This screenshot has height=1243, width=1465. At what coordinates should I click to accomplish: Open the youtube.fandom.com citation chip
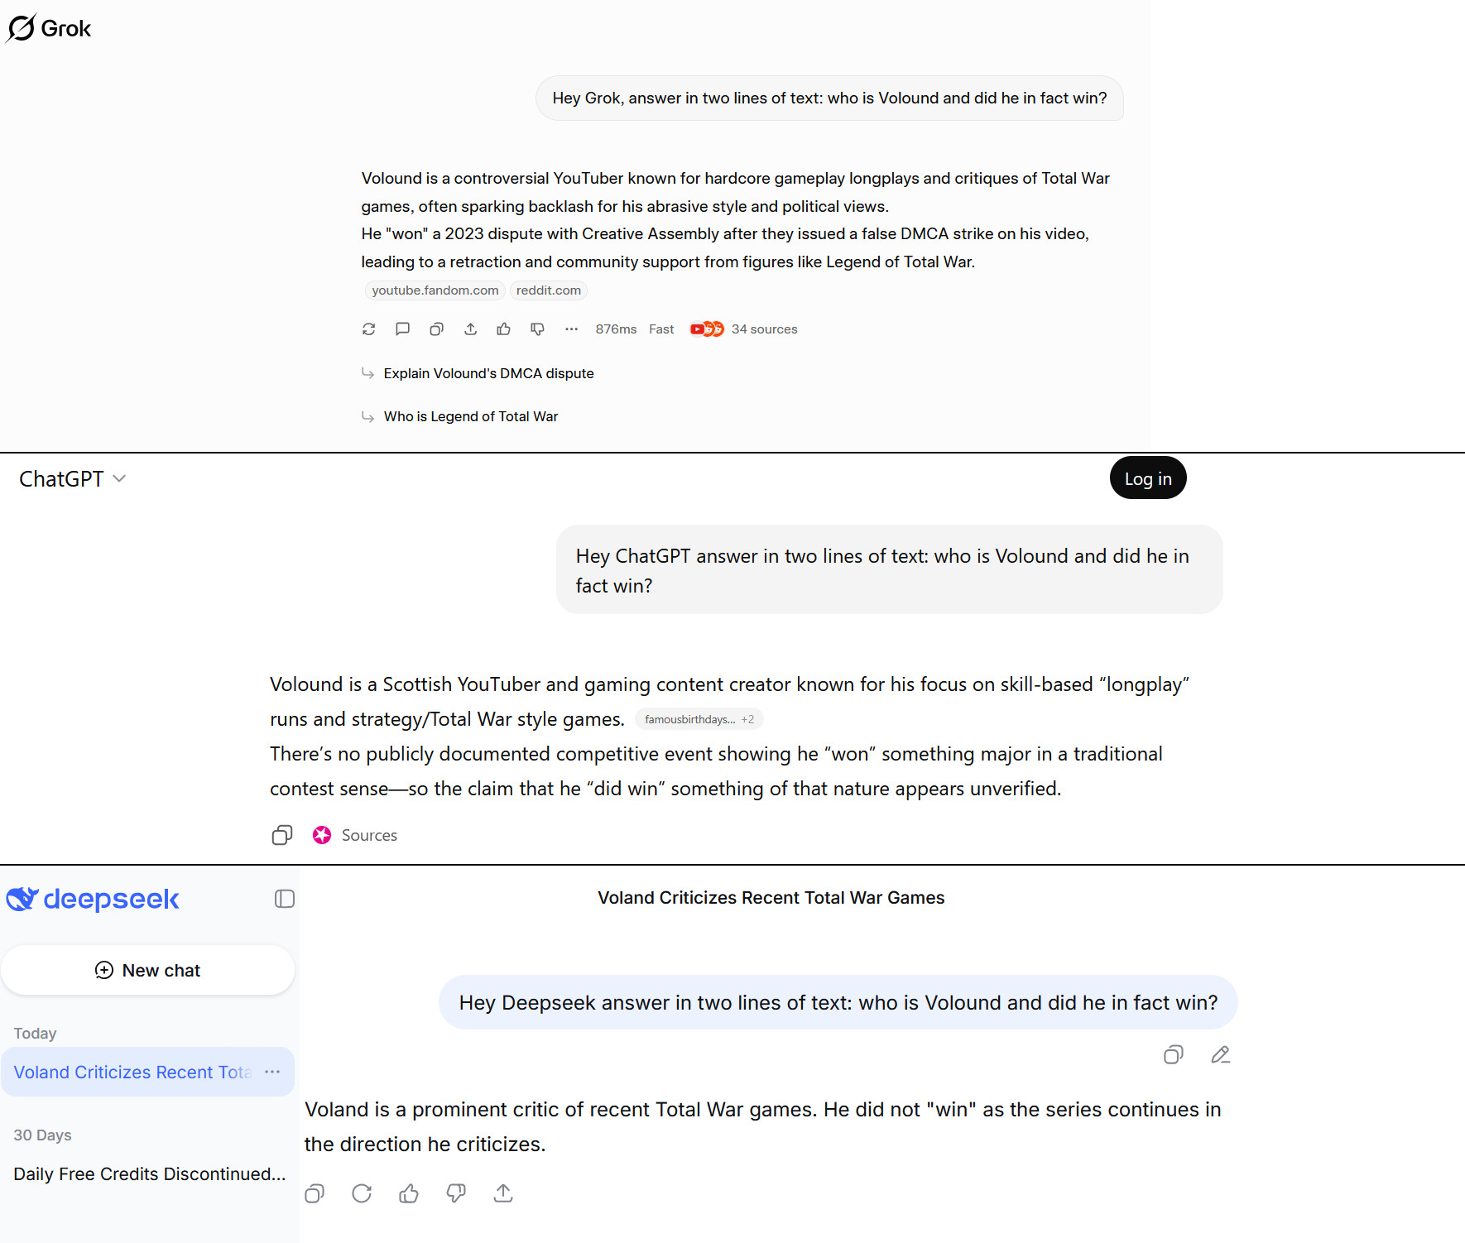pyautogui.click(x=435, y=290)
